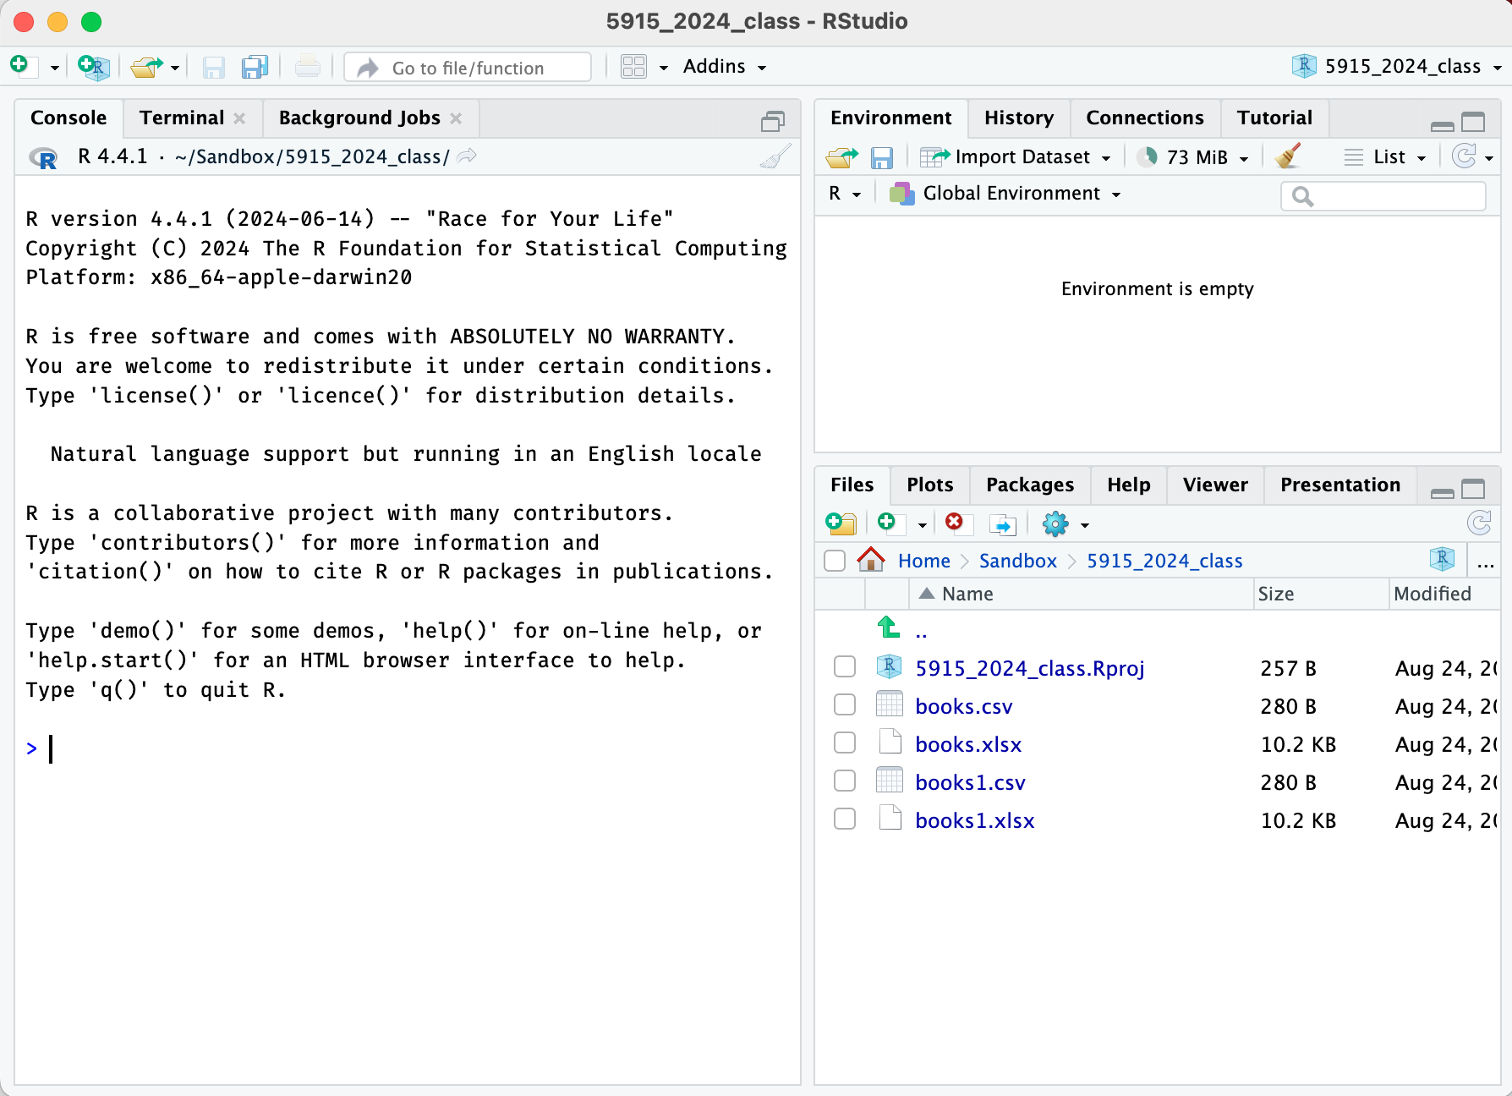Open the R language dropdown in Environment

click(x=845, y=194)
